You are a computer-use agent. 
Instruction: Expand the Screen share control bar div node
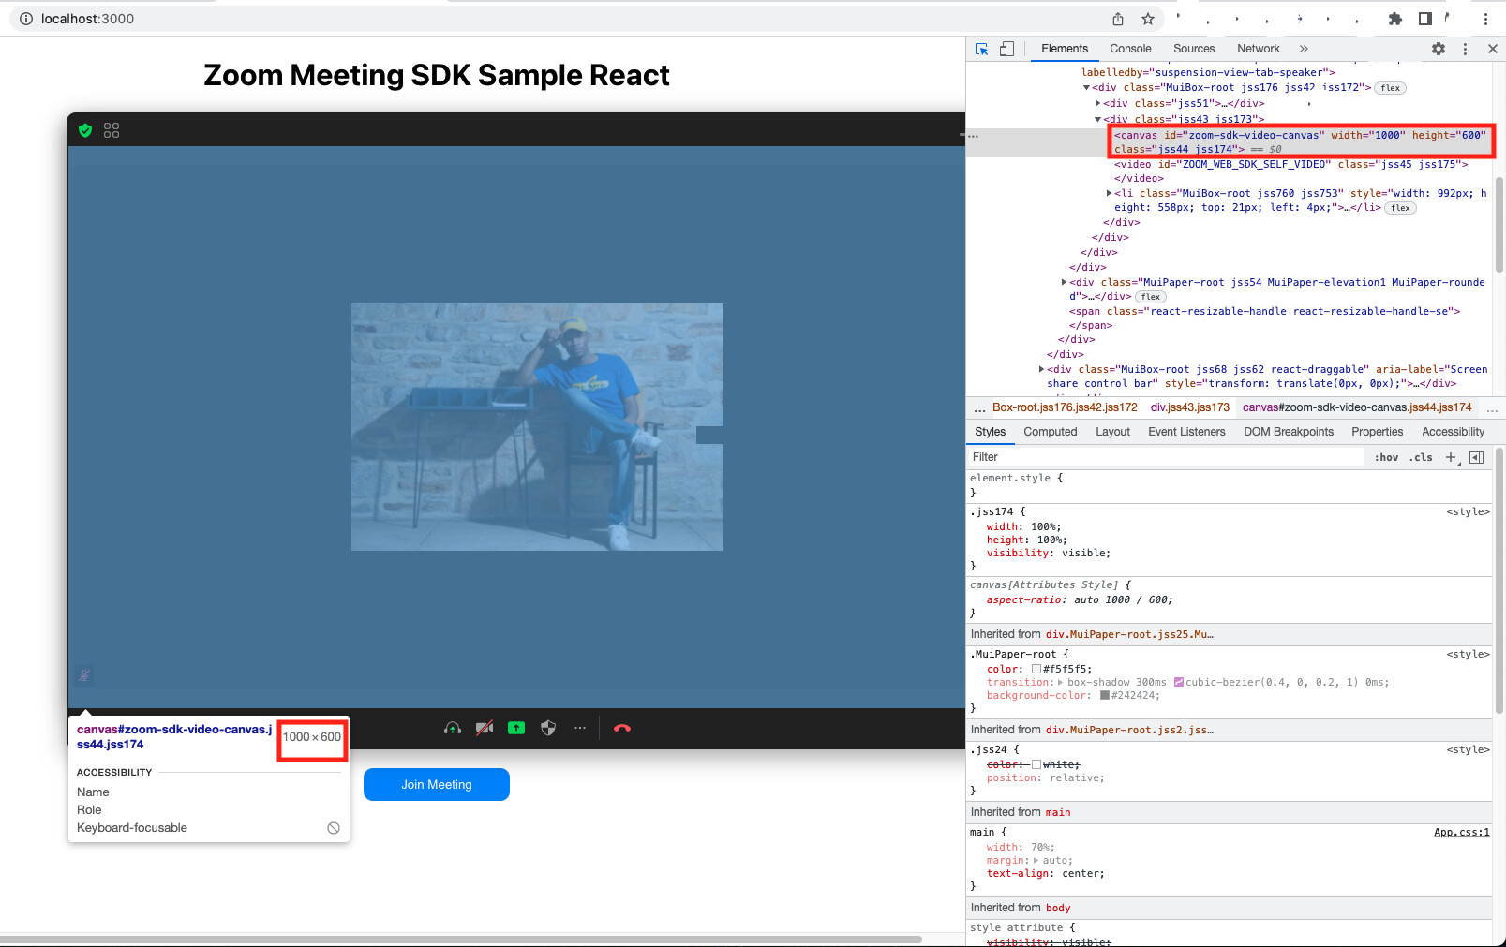point(1041,369)
